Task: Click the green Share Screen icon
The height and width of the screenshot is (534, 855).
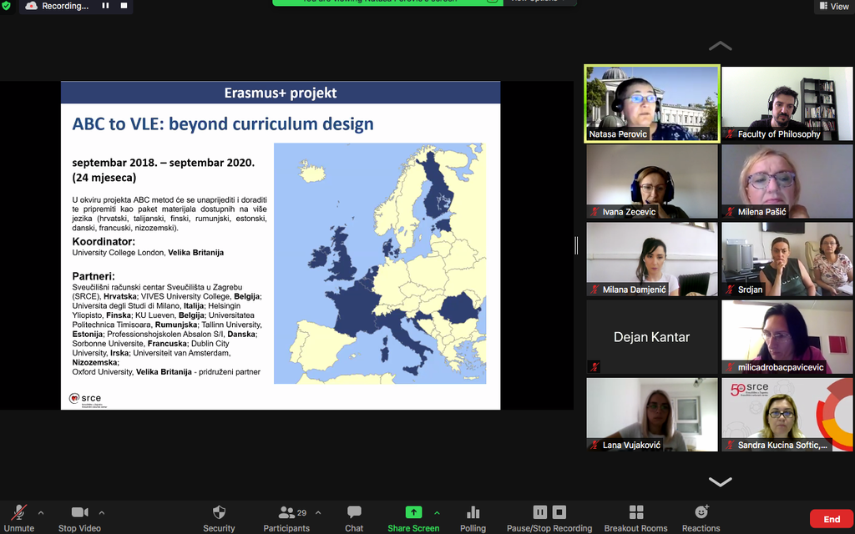Action: tap(413, 512)
